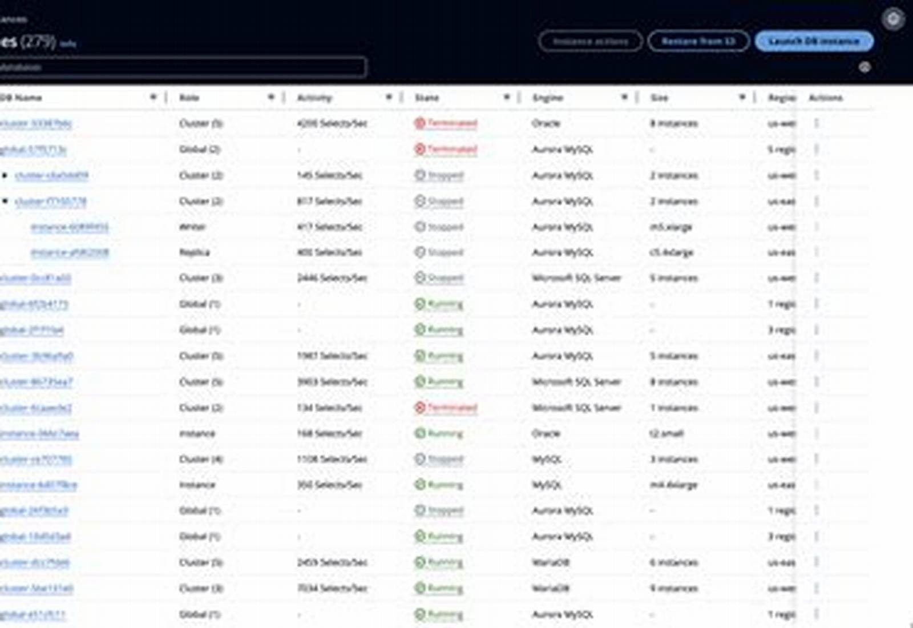The height and width of the screenshot is (628, 913).
Task: Open Activity column sort dropdown
Action: point(389,97)
